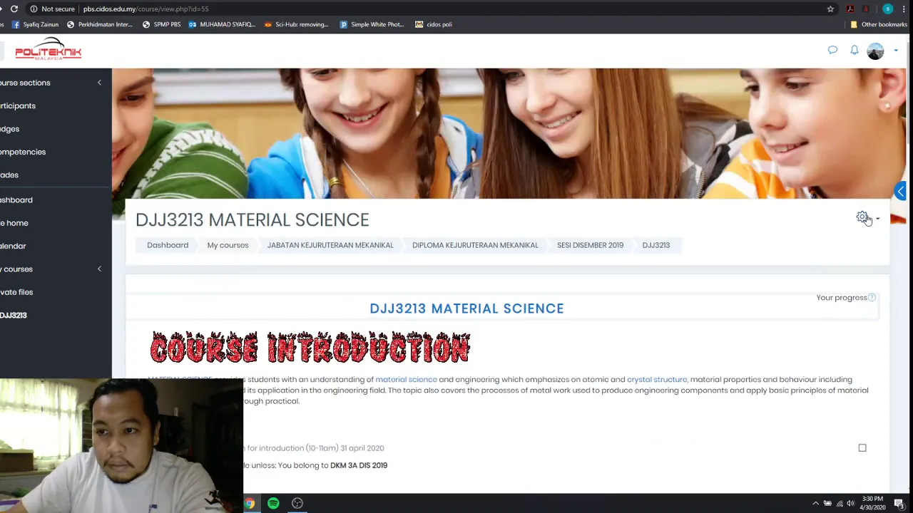Screen dimensions: 913x513
Task: Open the notifications bell icon
Action: (855, 51)
